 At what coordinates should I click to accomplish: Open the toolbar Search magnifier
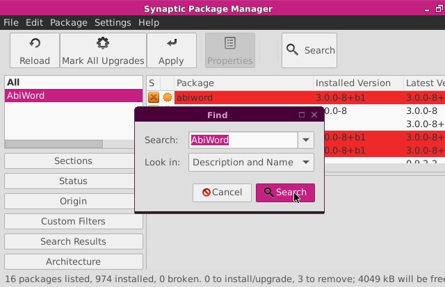click(x=293, y=50)
